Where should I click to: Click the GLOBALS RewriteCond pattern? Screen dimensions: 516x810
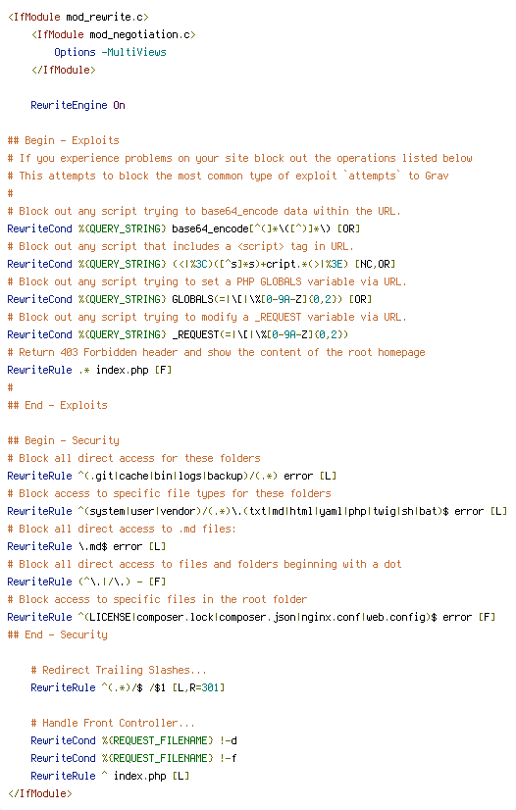click(x=257, y=300)
